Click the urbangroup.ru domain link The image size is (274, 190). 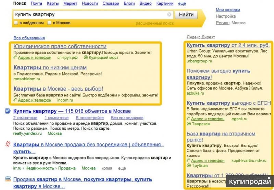pyautogui.click(x=199, y=61)
